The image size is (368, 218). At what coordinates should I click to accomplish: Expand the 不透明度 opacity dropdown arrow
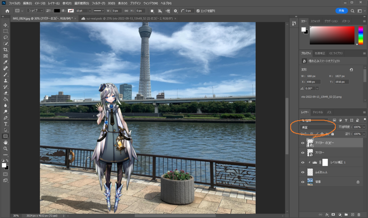point(364,127)
